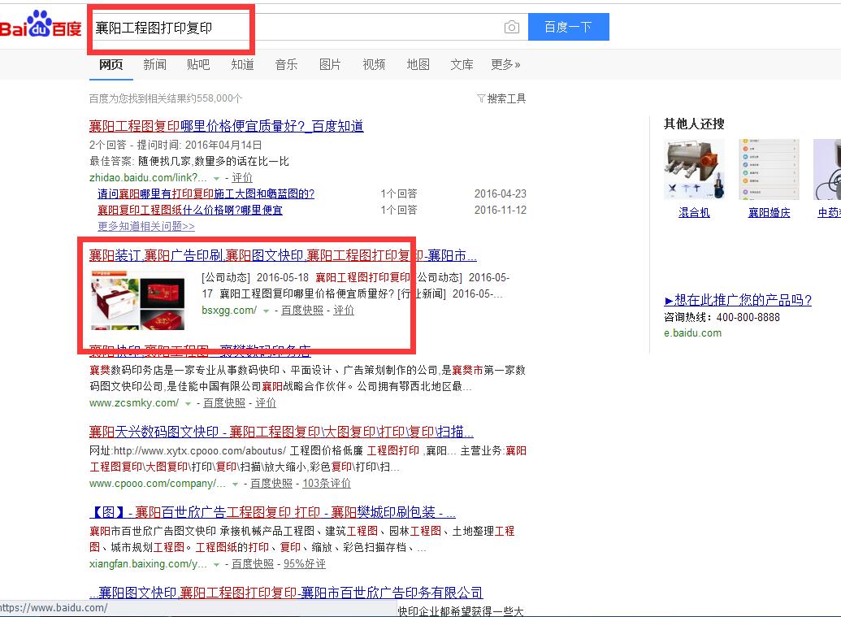The image size is (841, 617).
Task: Open 百度快照 for xiangfan.baixing.com result
Action: [253, 564]
